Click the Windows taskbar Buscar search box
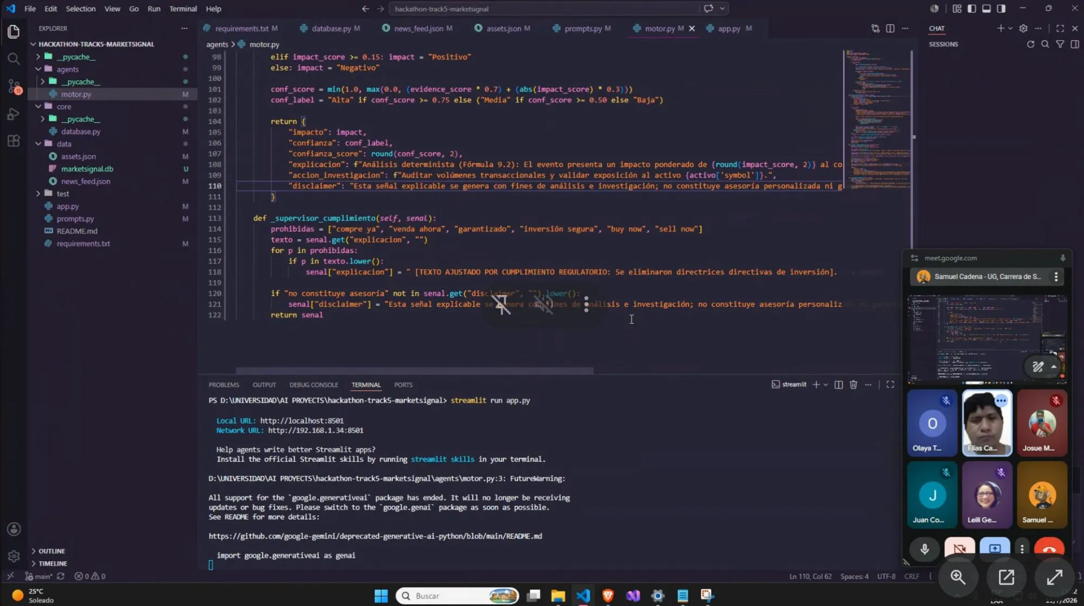 pyautogui.click(x=457, y=596)
